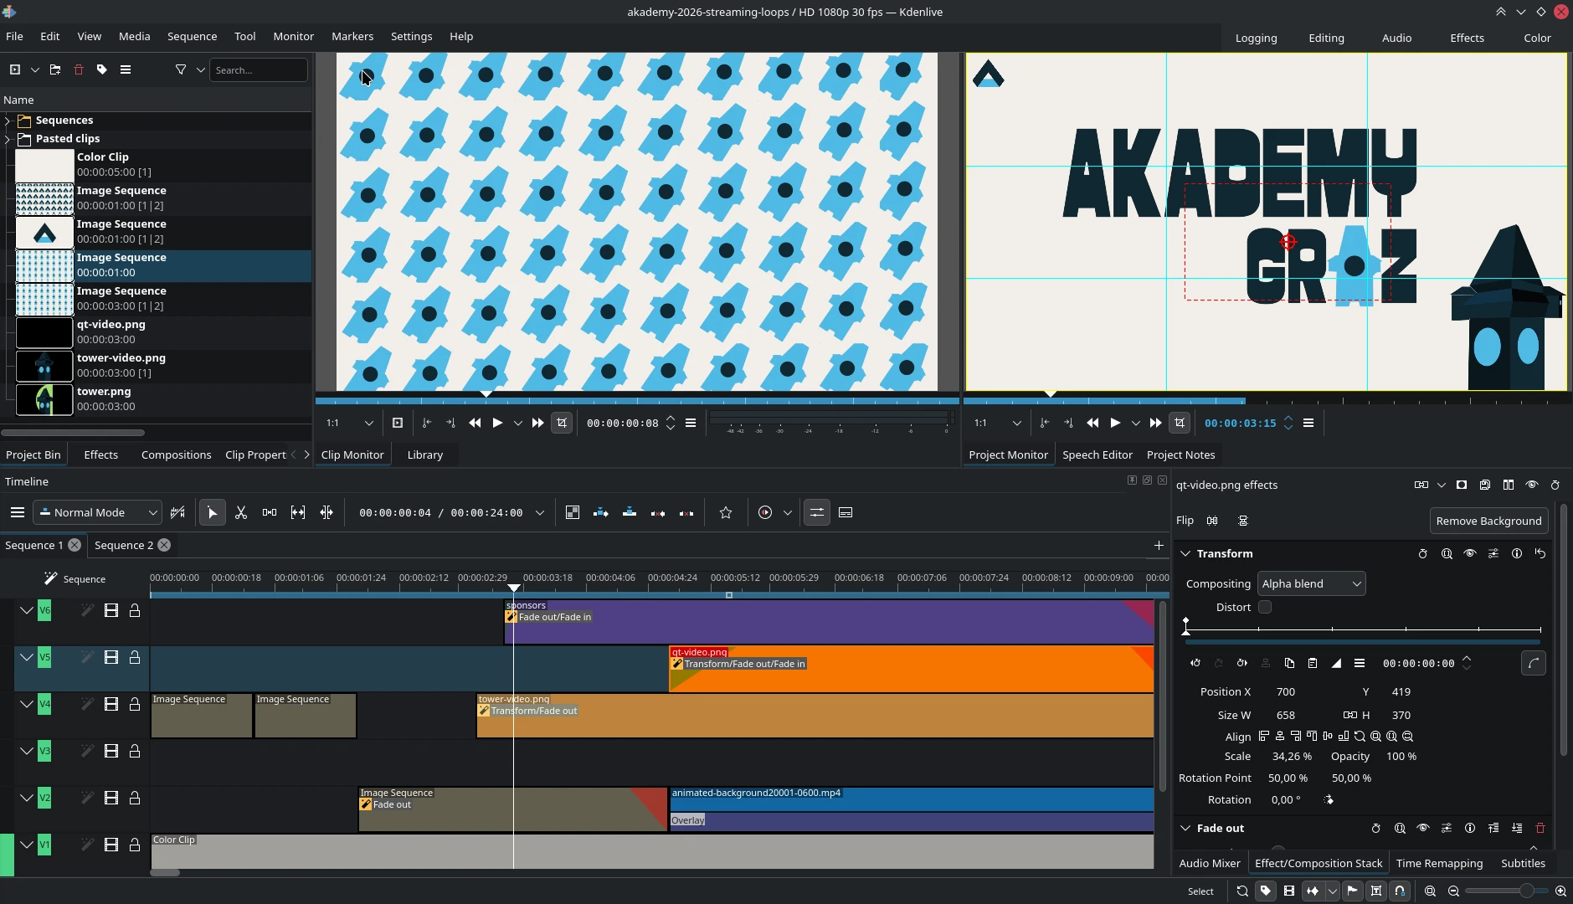Save effect stack with the disk icon
This screenshot has width=1573, height=904.
pos(1485,485)
